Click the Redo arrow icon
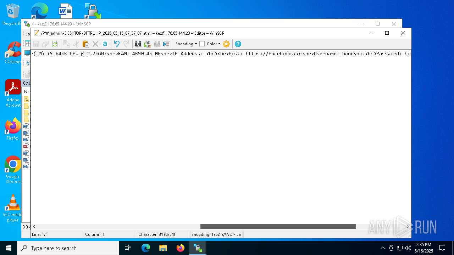This screenshot has width=454, height=255. click(126, 44)
